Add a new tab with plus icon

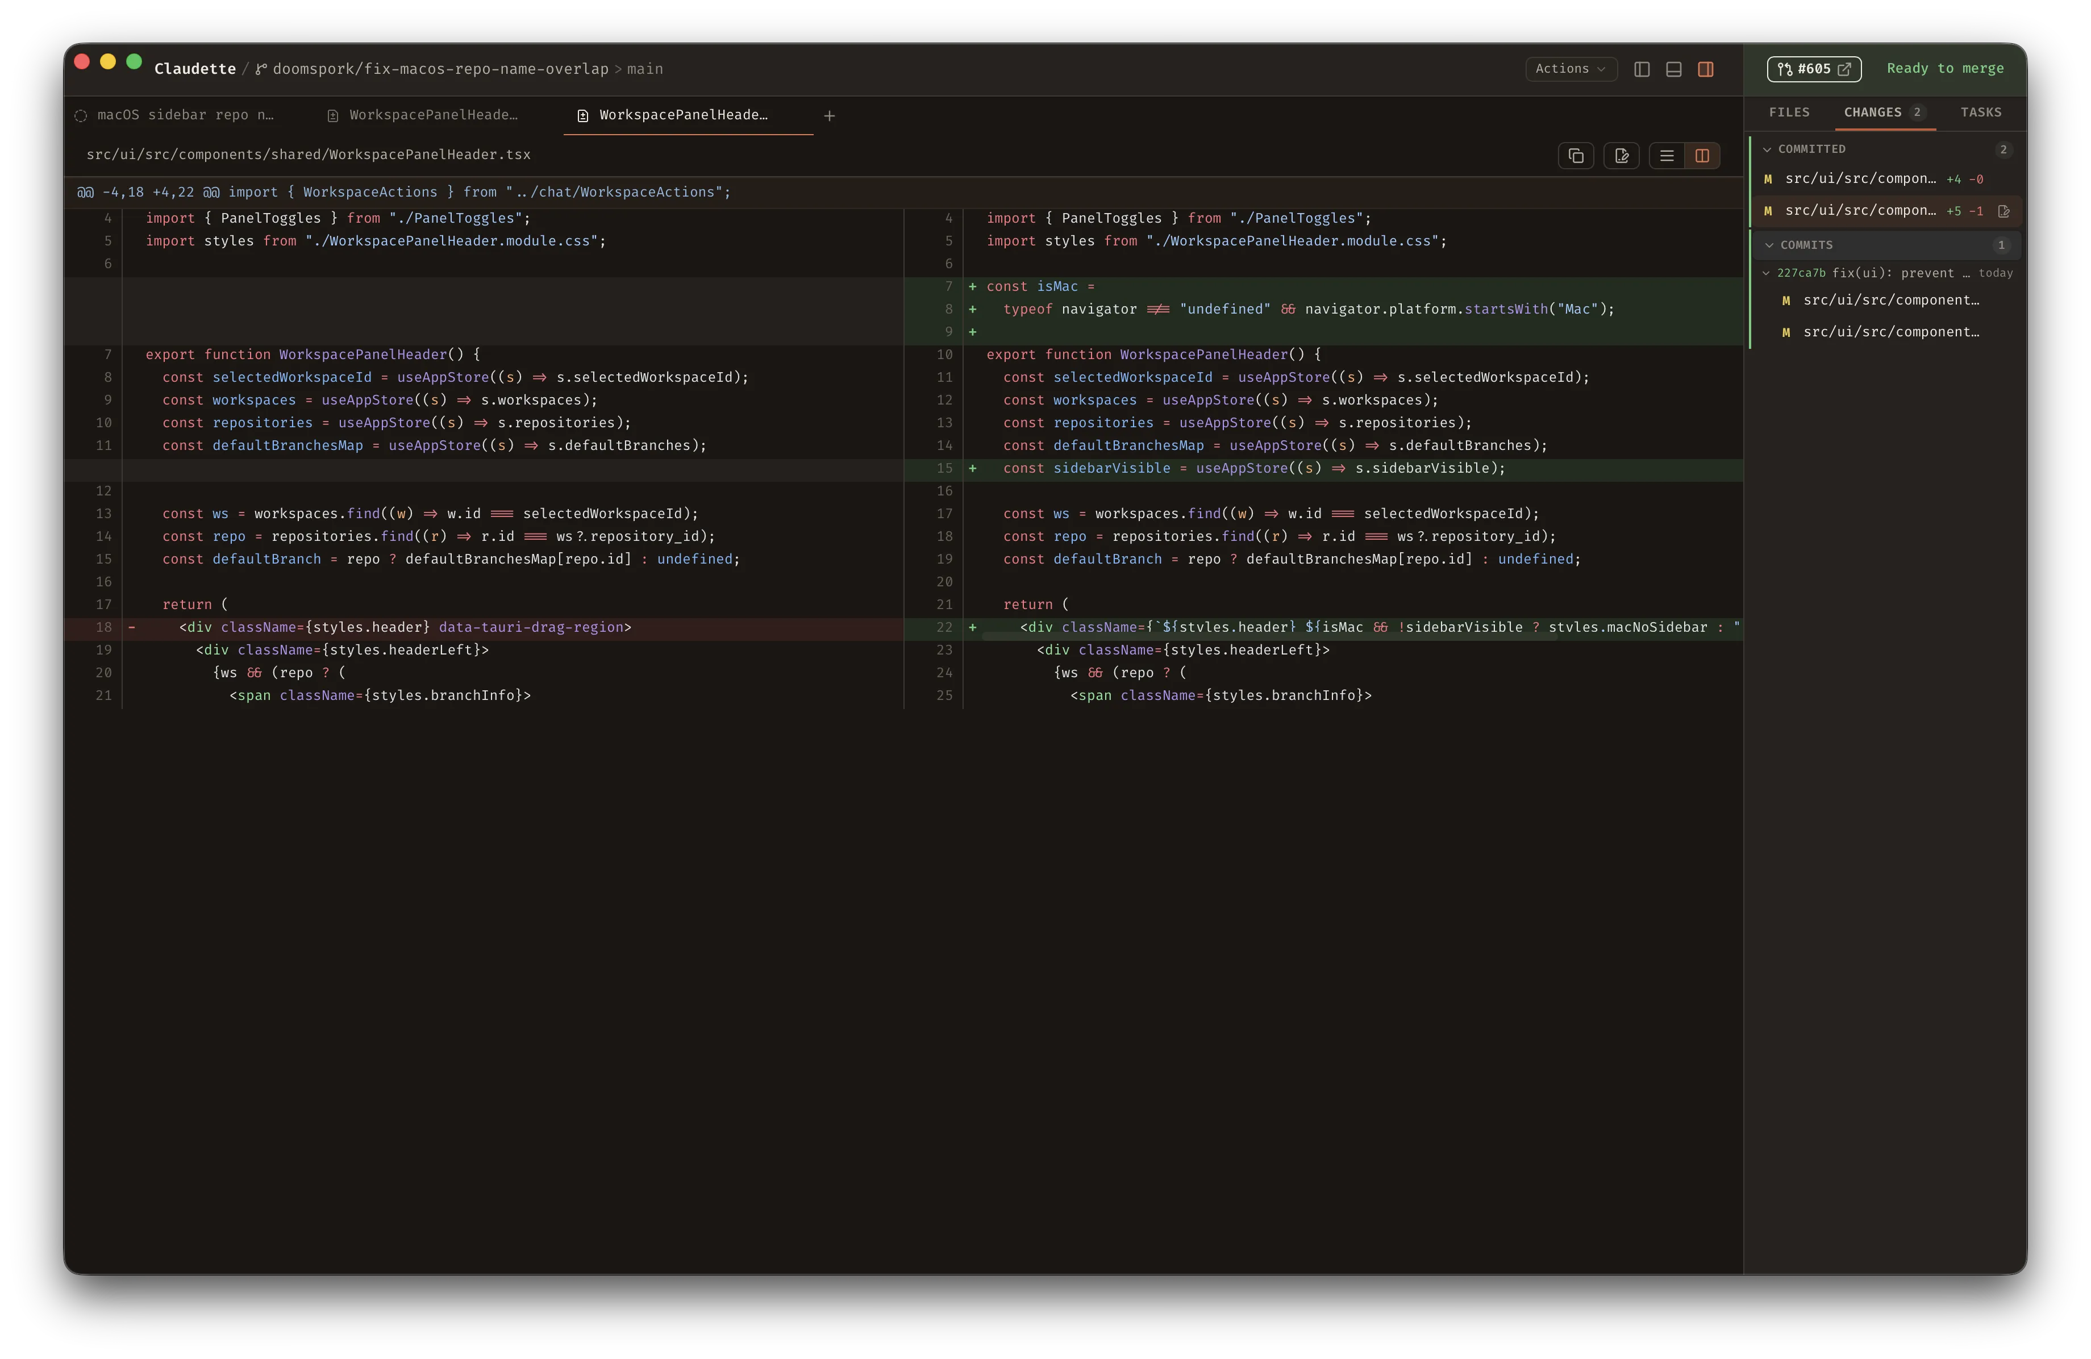(x=828, y=116)
